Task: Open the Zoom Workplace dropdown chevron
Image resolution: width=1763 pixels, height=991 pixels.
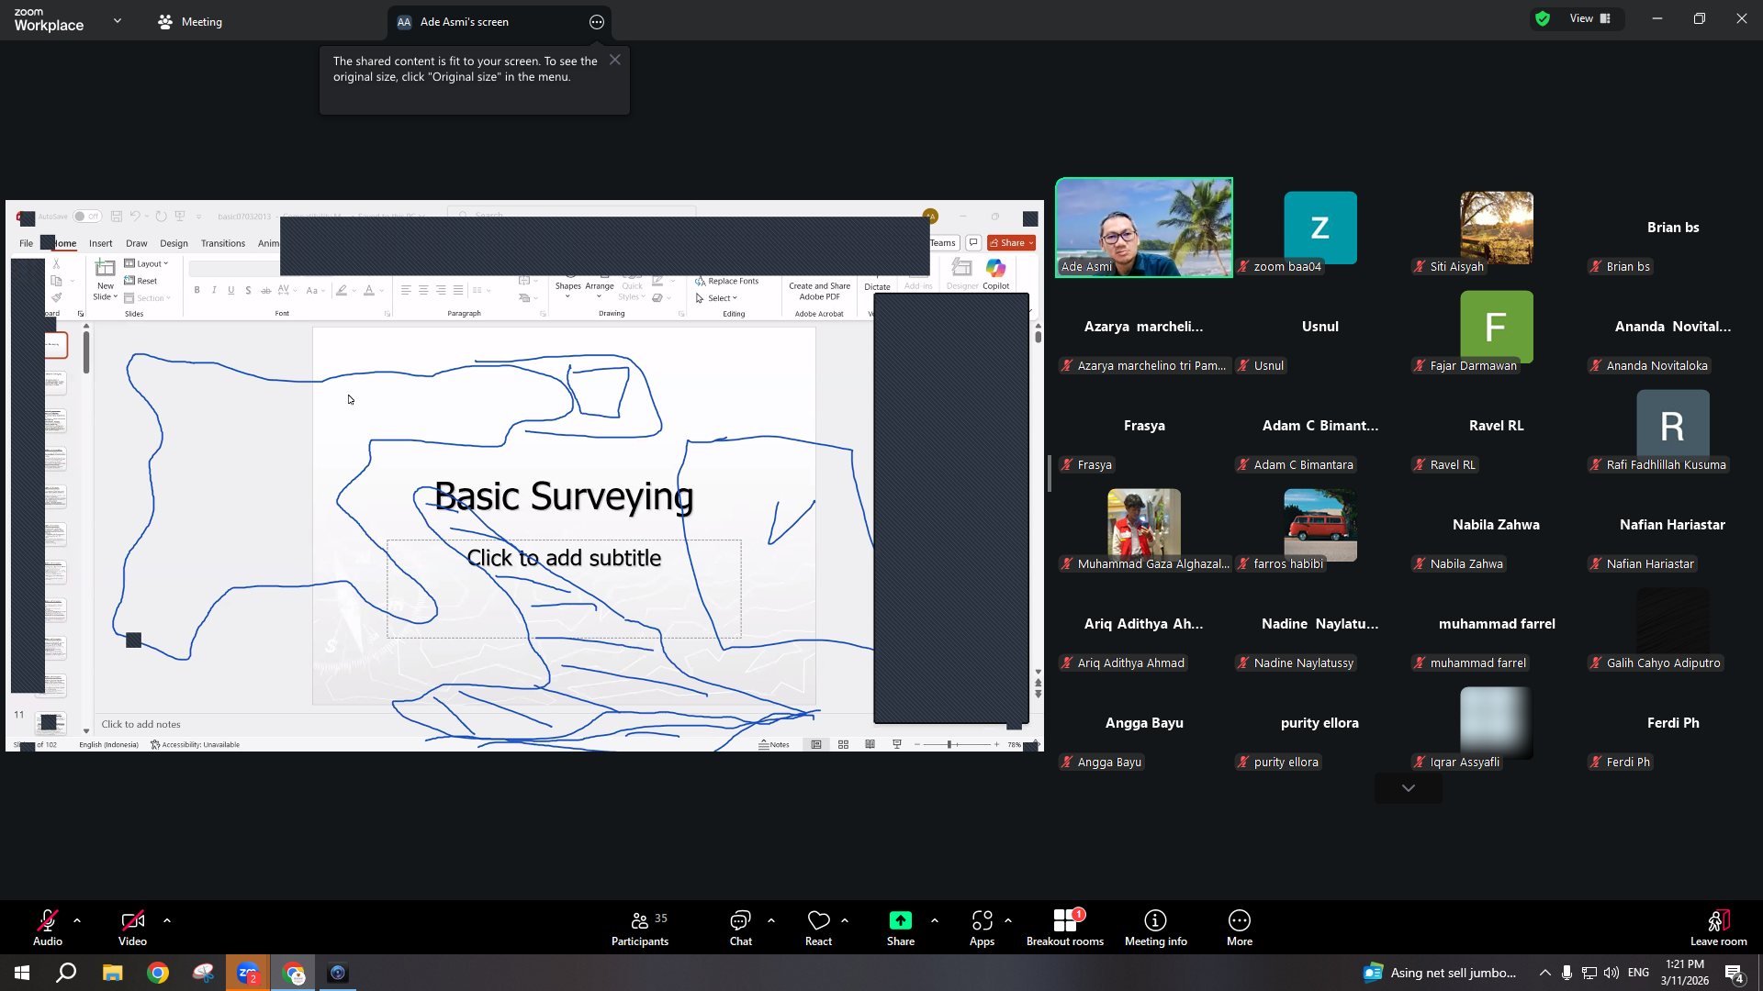Action: pos(118,20)
